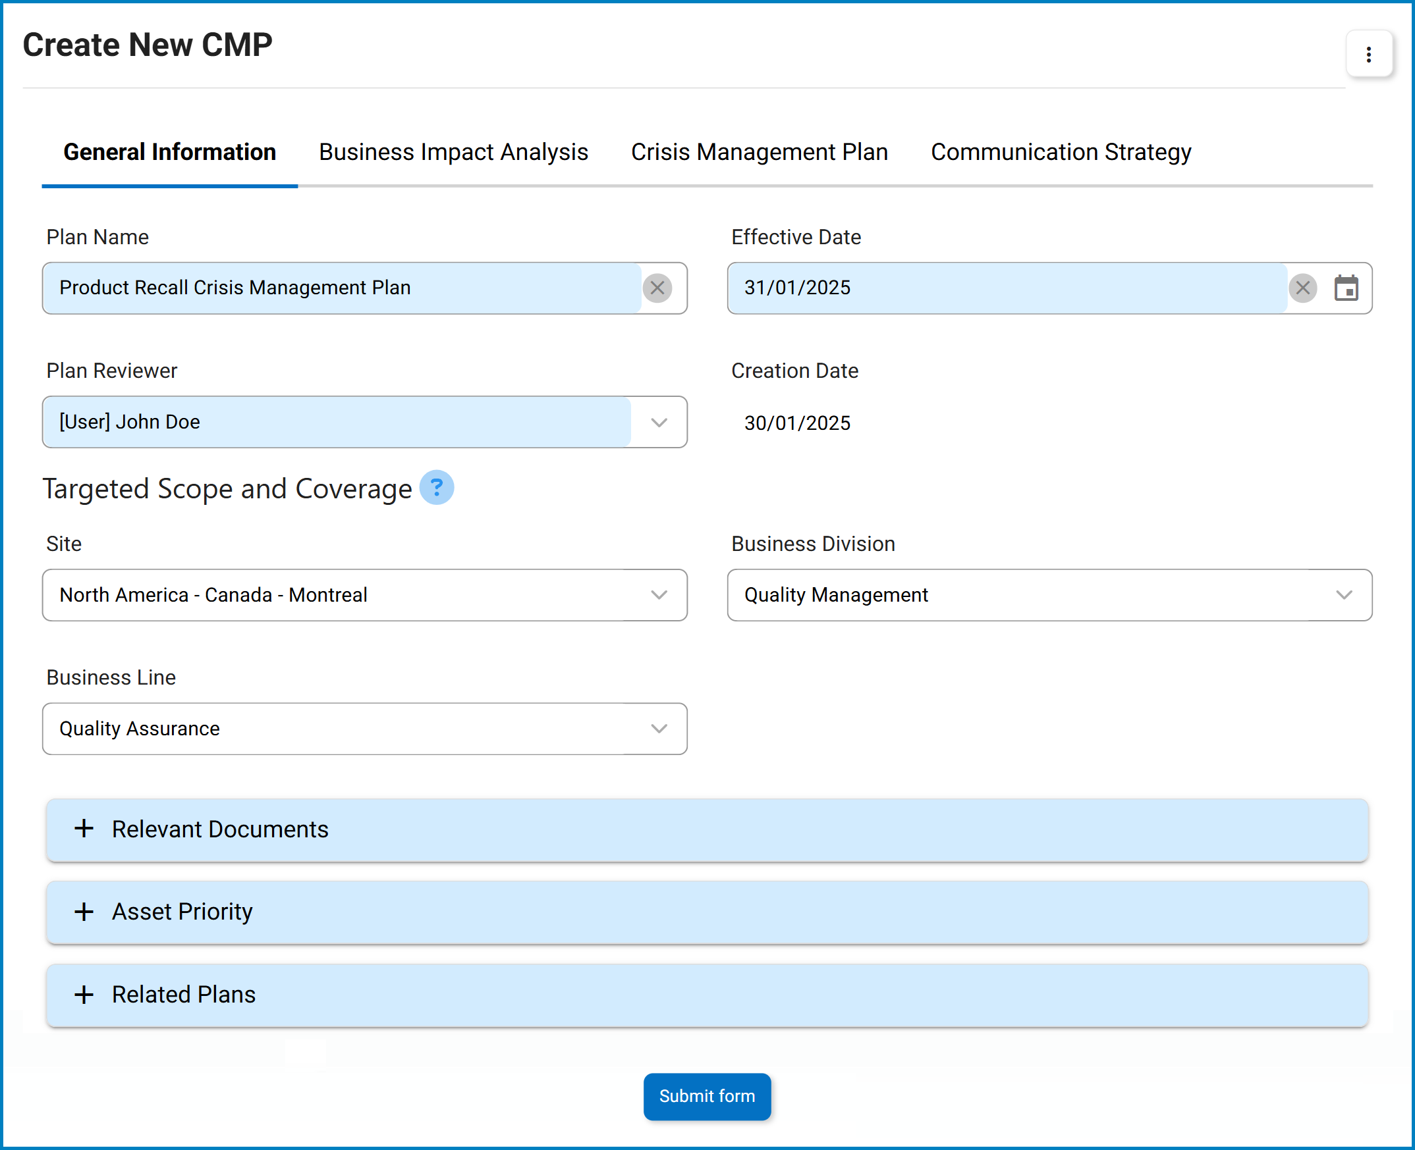Screen dimensions: 1415x1150
Task: Click the Business Division label
Action: (x=813, y=544)
